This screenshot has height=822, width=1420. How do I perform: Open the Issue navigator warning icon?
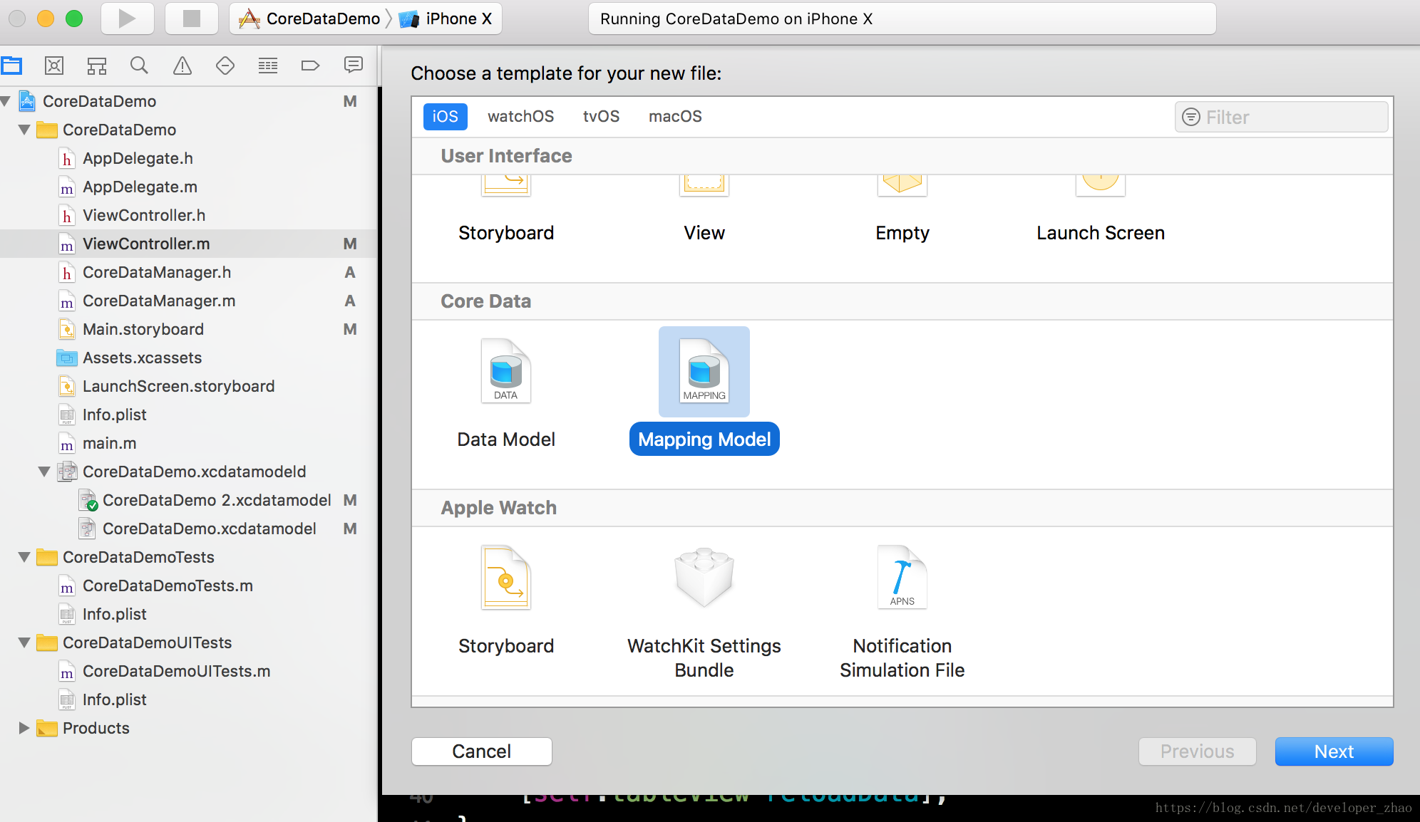[x=182, y=66]
